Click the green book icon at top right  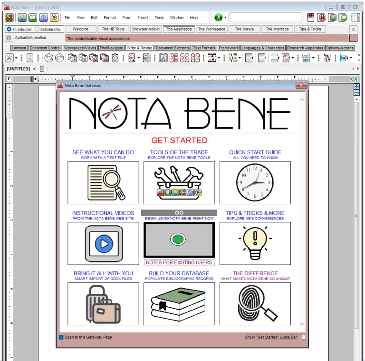click(x=343, y=18)
